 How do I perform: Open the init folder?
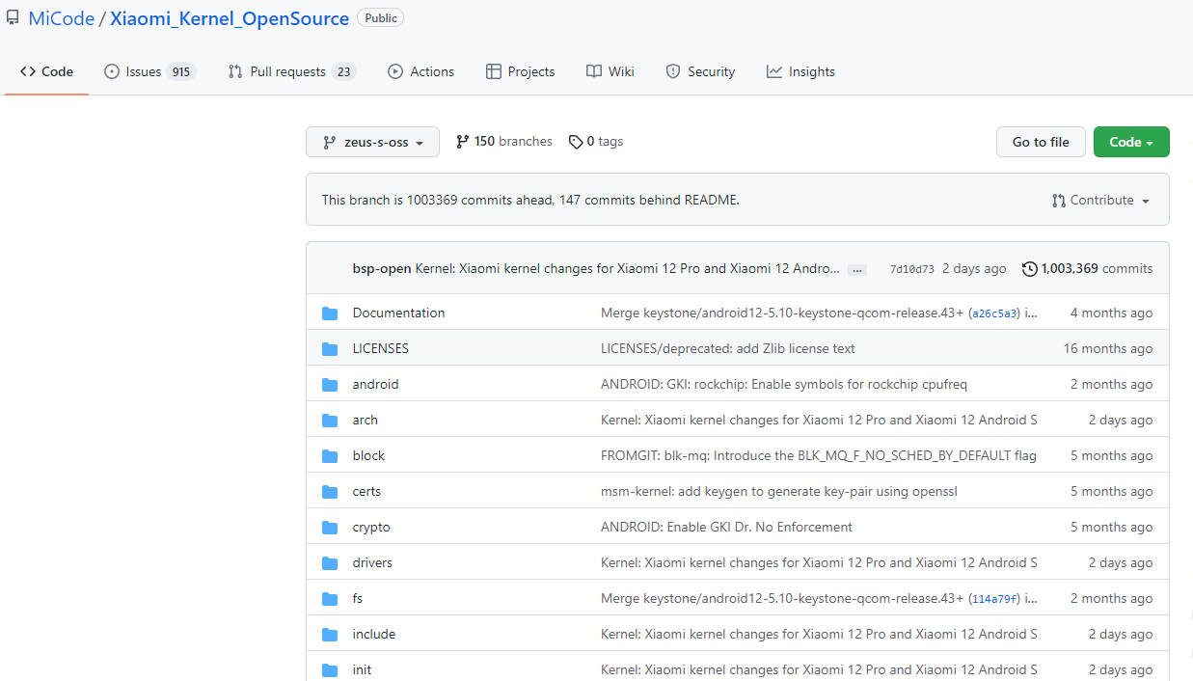pos(362,669)
